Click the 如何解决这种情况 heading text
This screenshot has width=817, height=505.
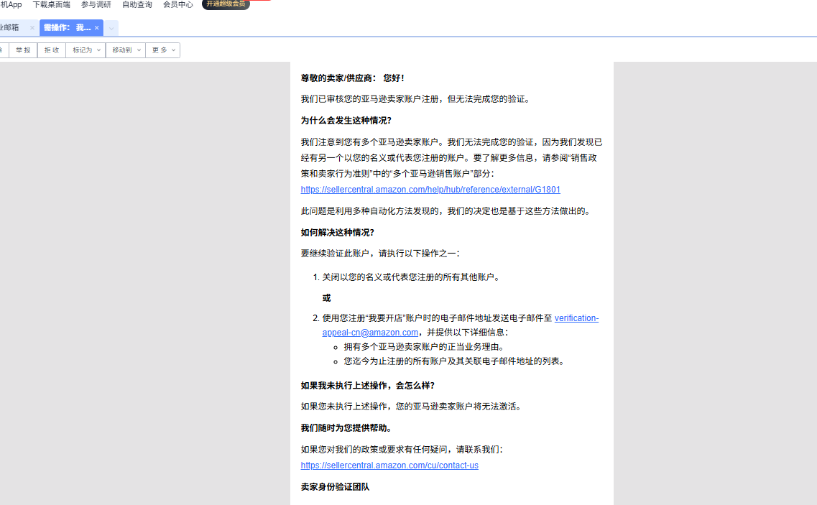[337, 232]
